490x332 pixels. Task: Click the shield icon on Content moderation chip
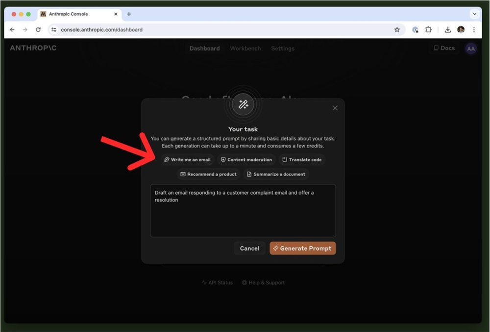[x=223, y=159]
